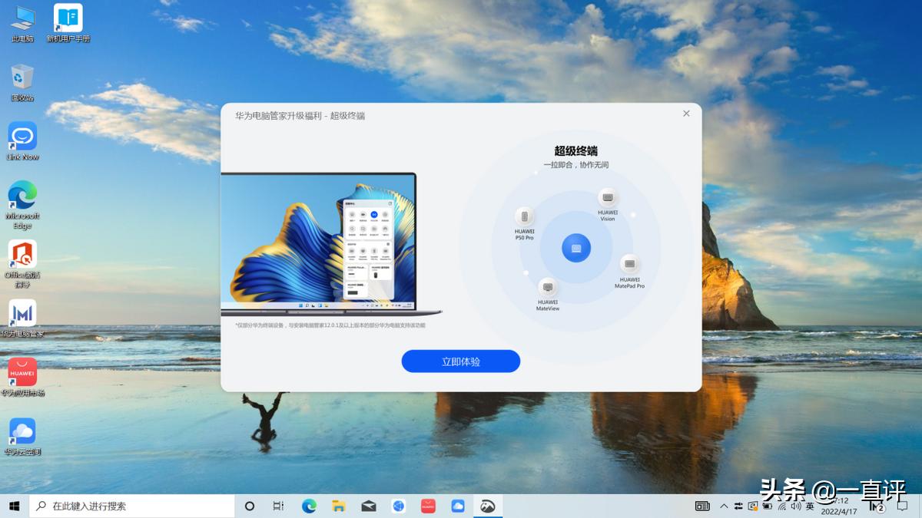Open the Windows Start menu
Screen dimensions: 922x518
[14, 506]
